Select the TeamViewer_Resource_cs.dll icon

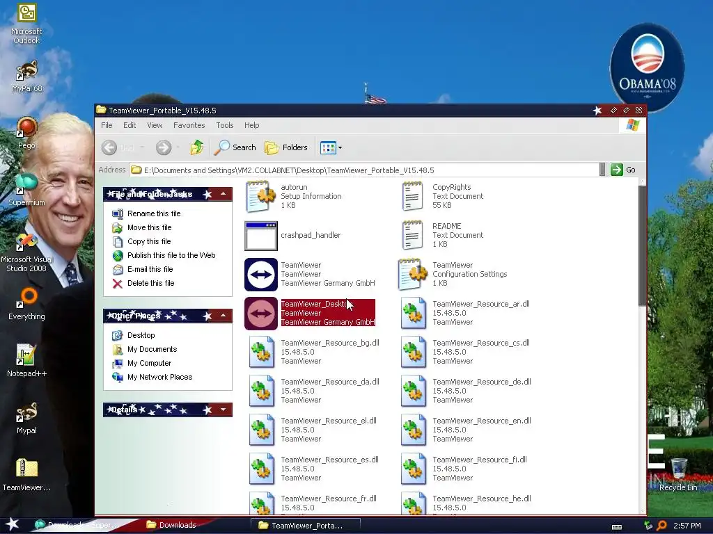(414, 352)
